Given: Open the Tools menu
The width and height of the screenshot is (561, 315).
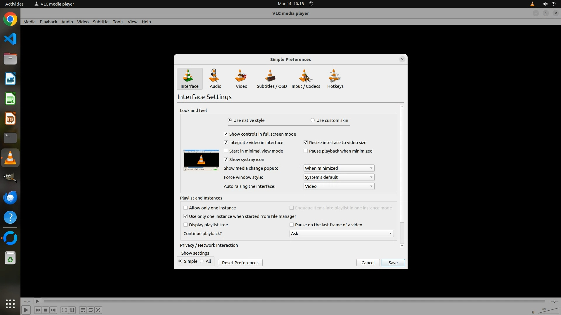Looking at the screenshot, I should pos(118,22).
